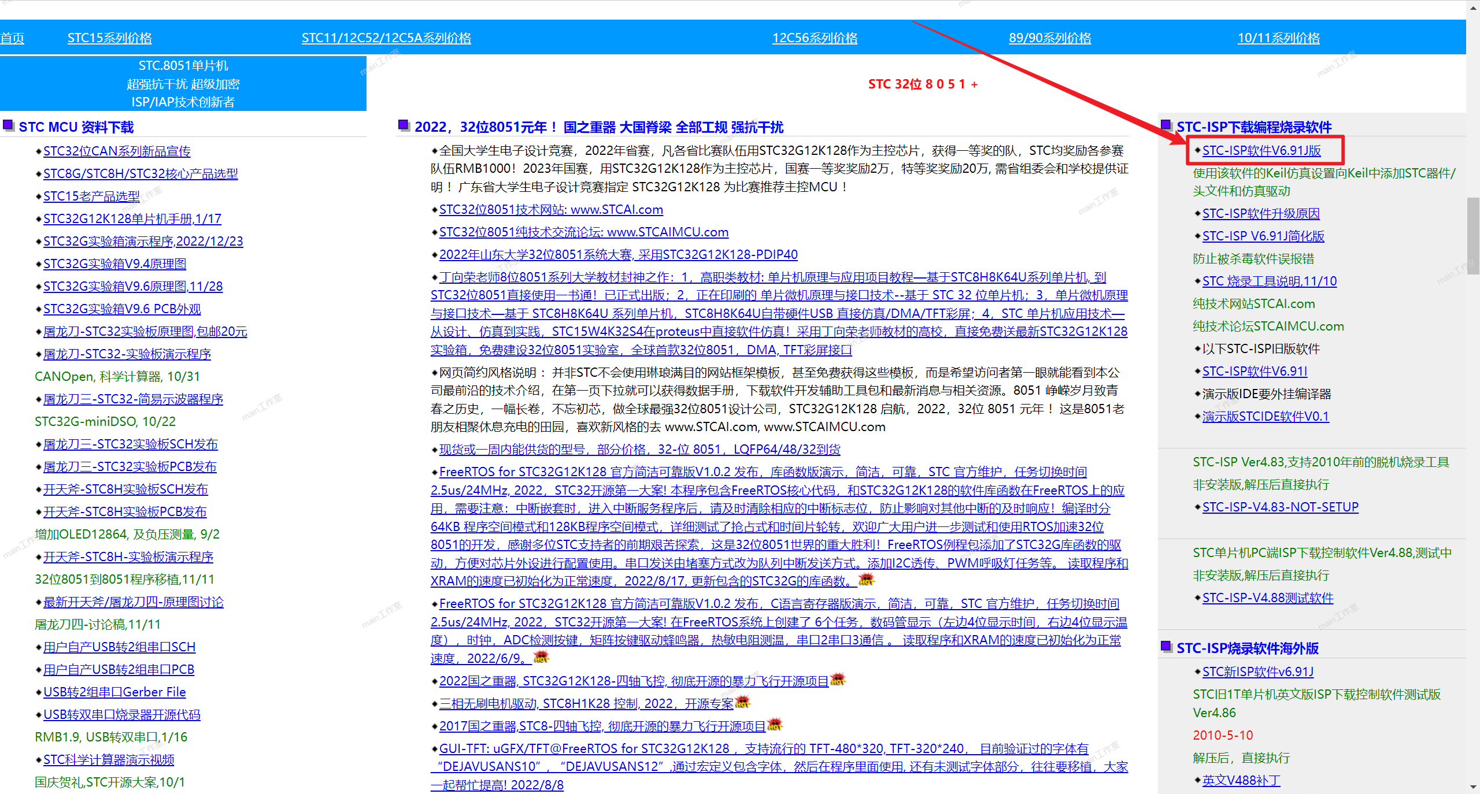Image resolution: width=1480 pixels, height=794 pixels.
Task: Select the 89/90系列价格 navigation item
Action: tap(1050, 38)
